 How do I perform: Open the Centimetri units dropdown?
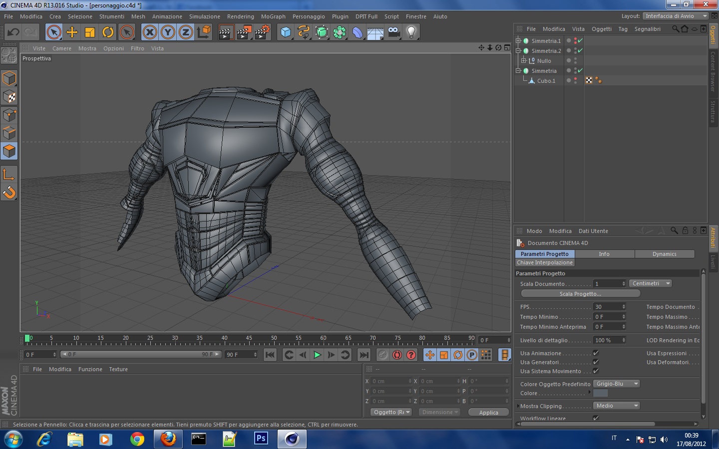pos(650,283)
